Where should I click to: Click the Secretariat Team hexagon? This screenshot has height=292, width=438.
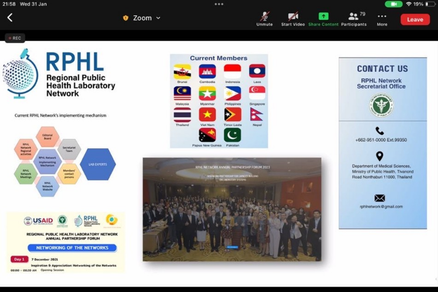pyautogui.click(x=69, y=150)
